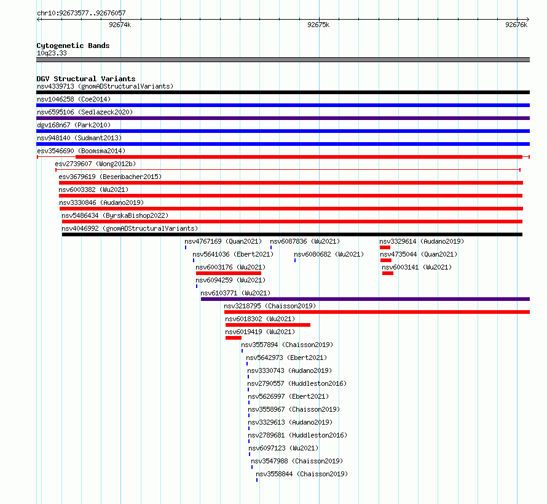Viewport: 547px width, 504px height.
Task: Select the red bar under nsv4735044 (Quan2021)
Action: coord(386,260)
